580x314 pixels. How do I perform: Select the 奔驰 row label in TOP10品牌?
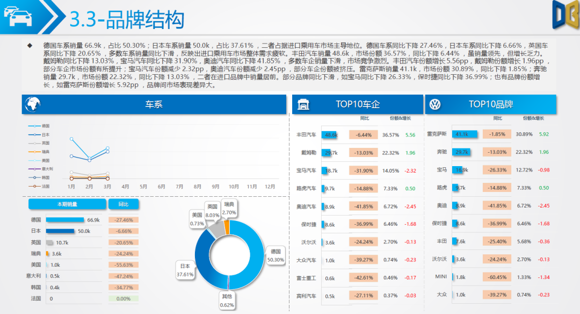441,152
